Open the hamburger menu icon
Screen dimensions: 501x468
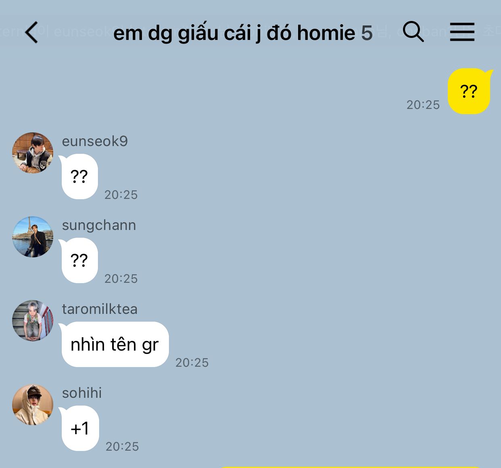click(462, 32)
